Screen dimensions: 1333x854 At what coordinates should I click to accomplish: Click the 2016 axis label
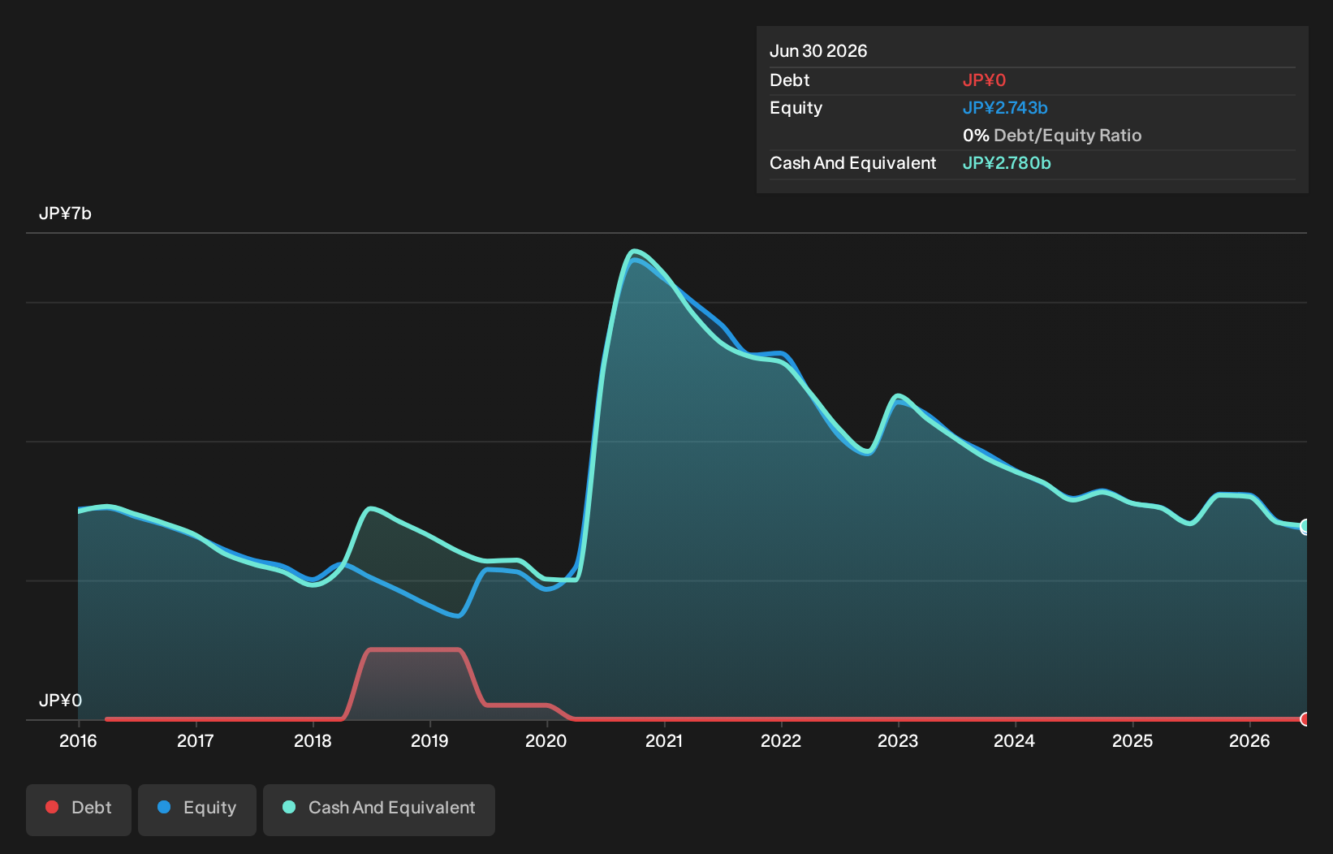coord(78,740)
